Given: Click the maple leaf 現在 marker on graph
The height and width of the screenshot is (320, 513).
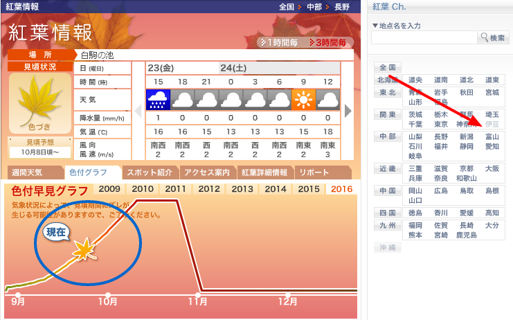Looking at the screenshot, I should 84,249.
